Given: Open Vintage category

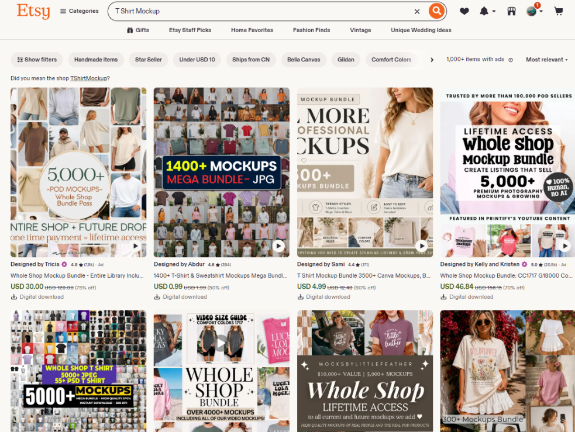Looking at the screenshot, I should pyautogui.click(x=360, y=30).
